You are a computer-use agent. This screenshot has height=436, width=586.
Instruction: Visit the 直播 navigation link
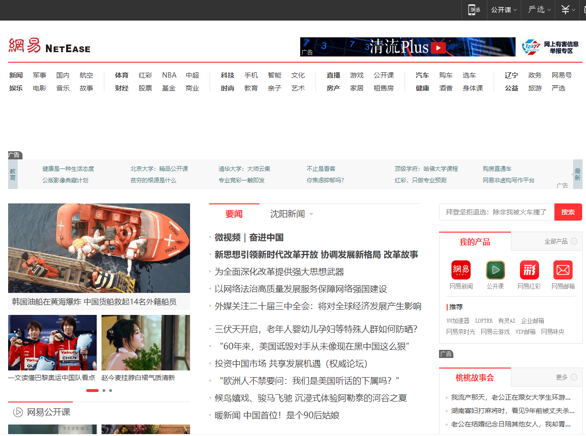[x=333, y=75]
